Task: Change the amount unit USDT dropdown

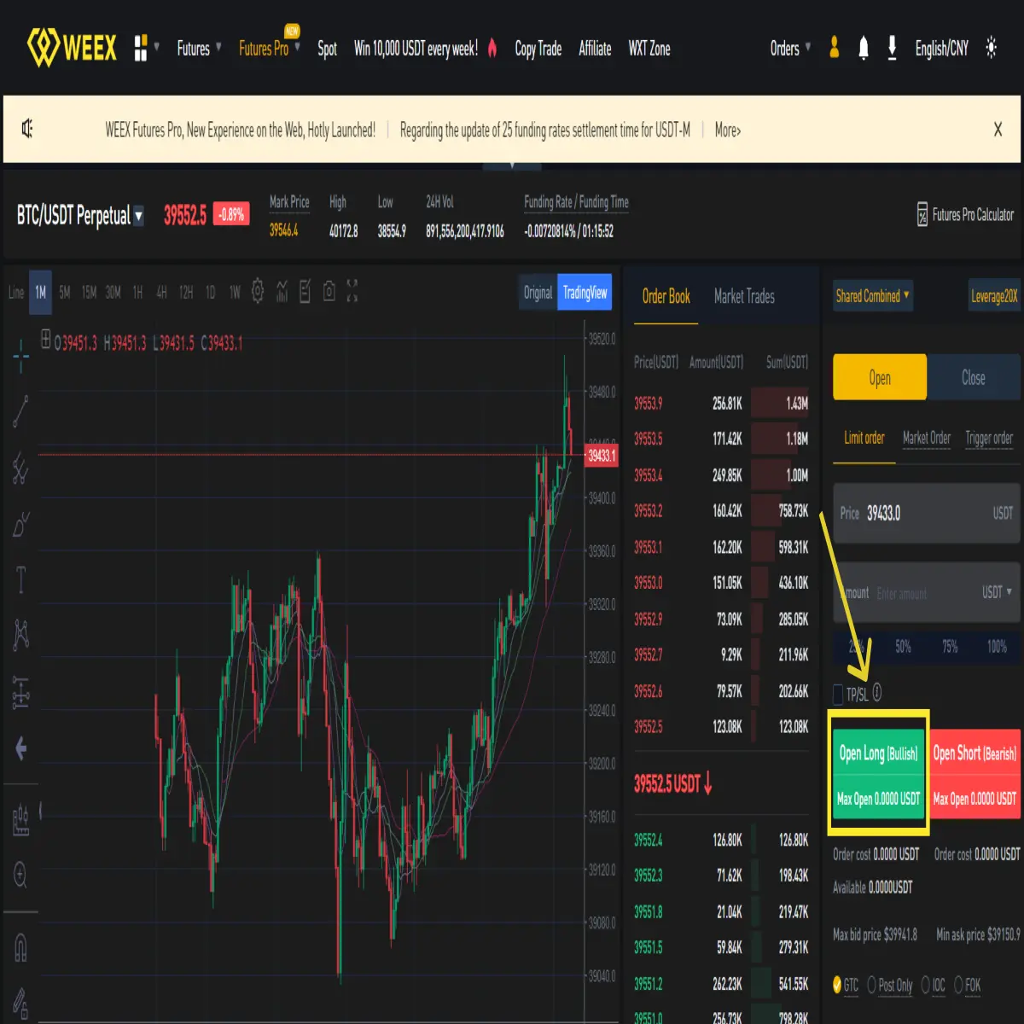Action: point(997,592)
